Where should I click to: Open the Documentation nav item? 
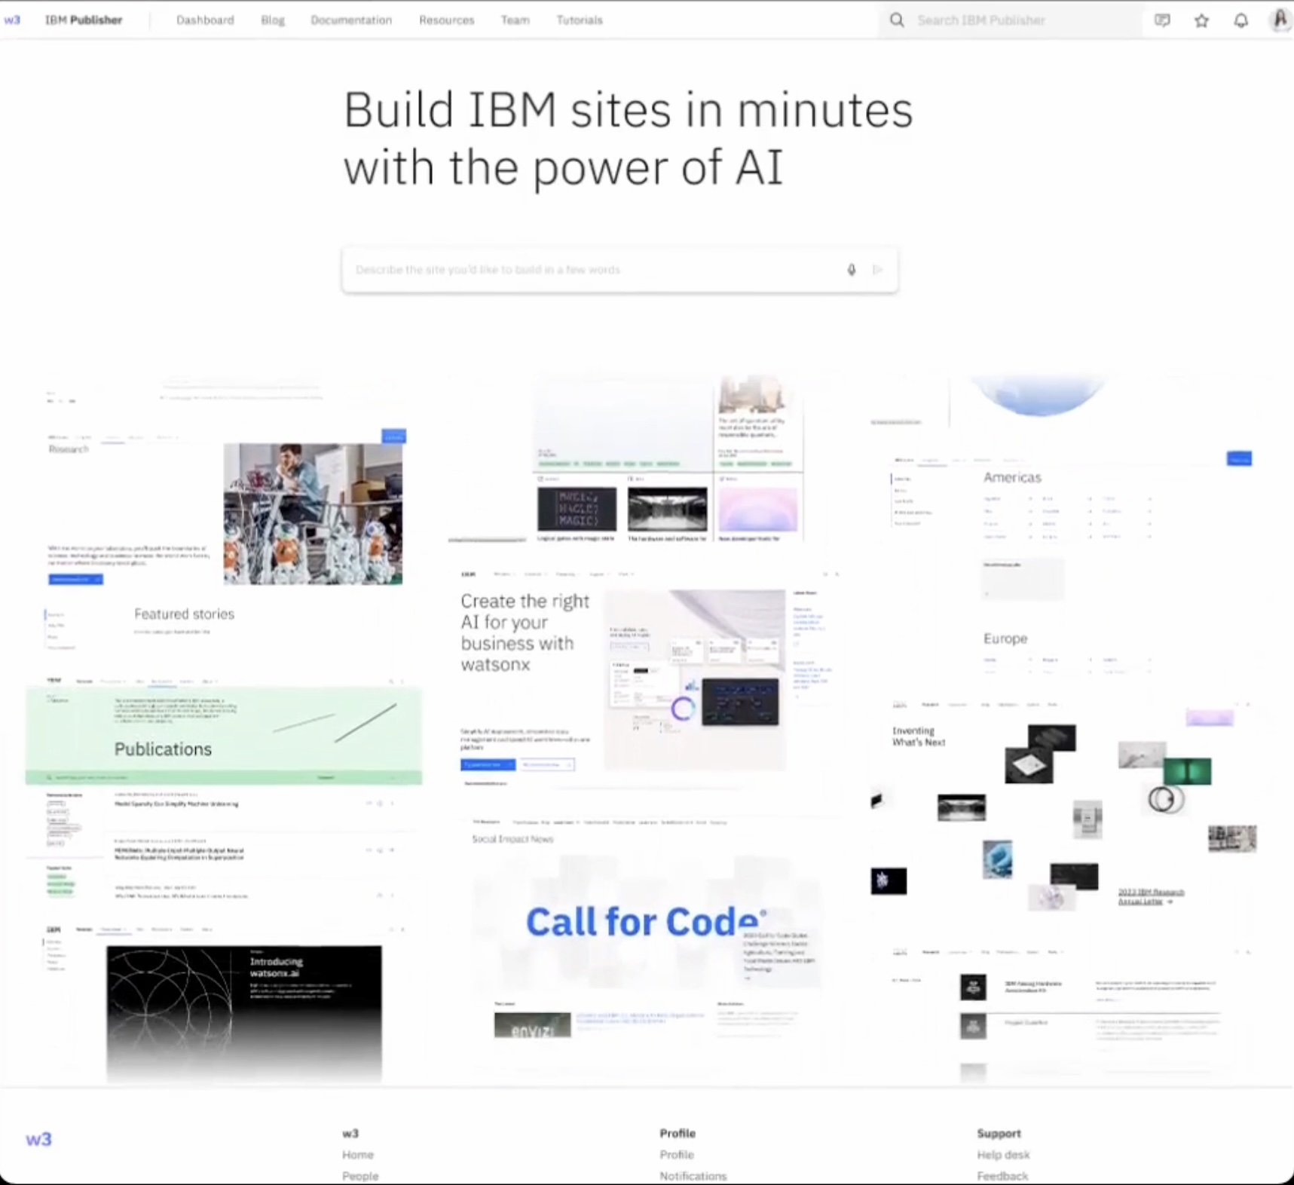(x=351, y=20)
